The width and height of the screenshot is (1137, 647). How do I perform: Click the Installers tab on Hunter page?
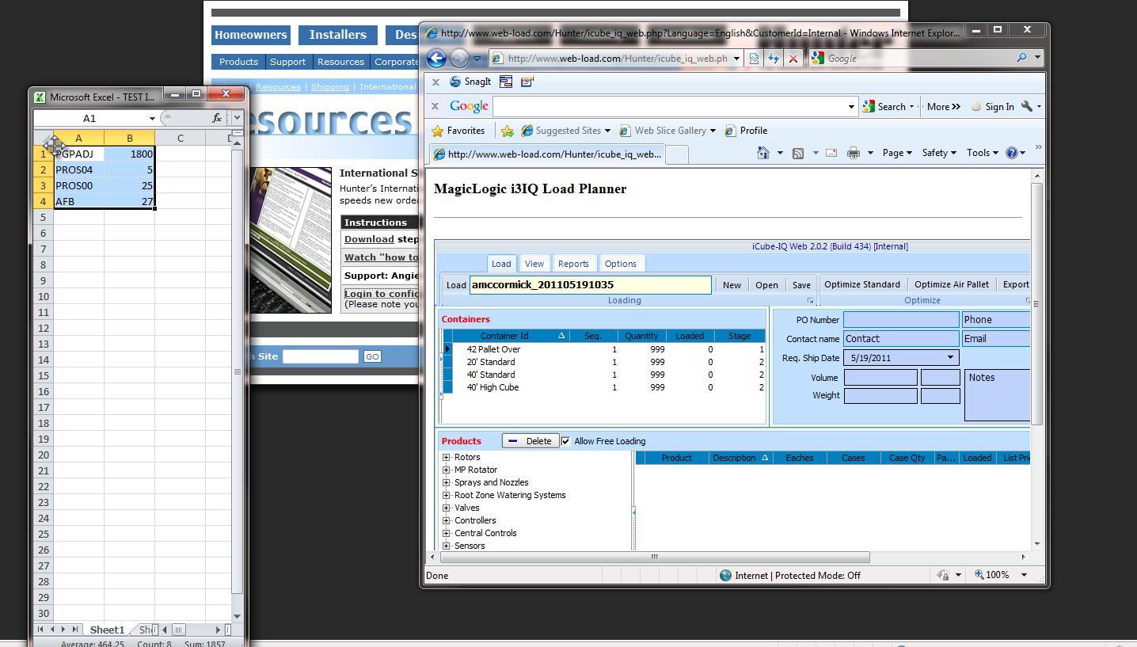pos(337,35)
